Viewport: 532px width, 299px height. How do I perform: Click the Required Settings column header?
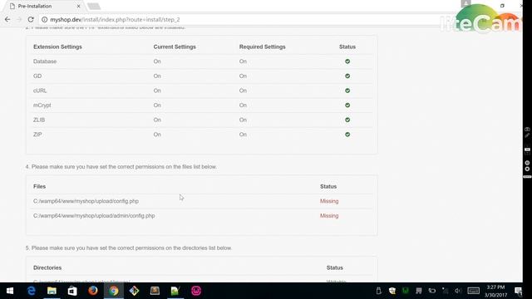click(263, 47)
